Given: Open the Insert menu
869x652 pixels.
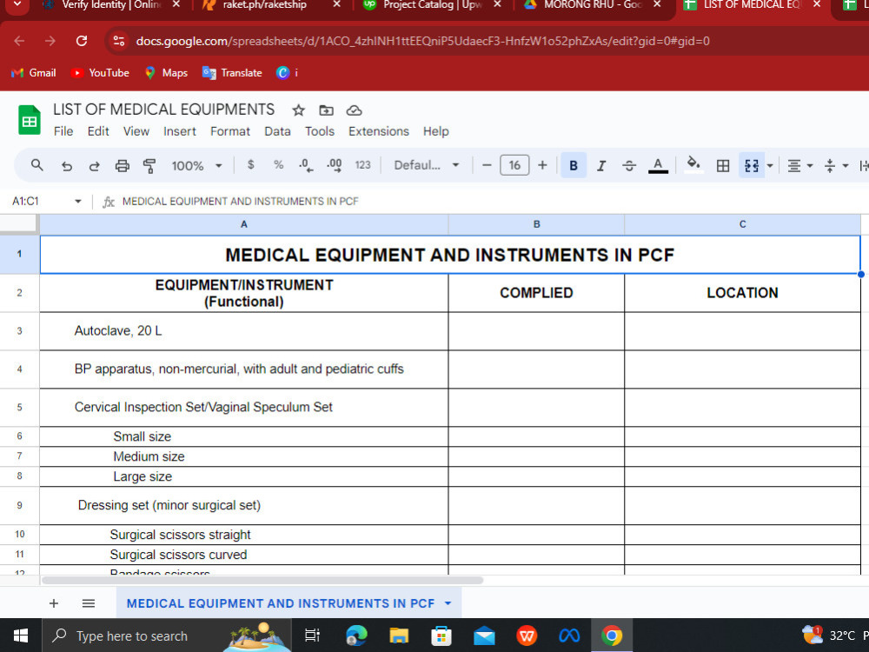Looking at the screenshot, I should 180,131.
